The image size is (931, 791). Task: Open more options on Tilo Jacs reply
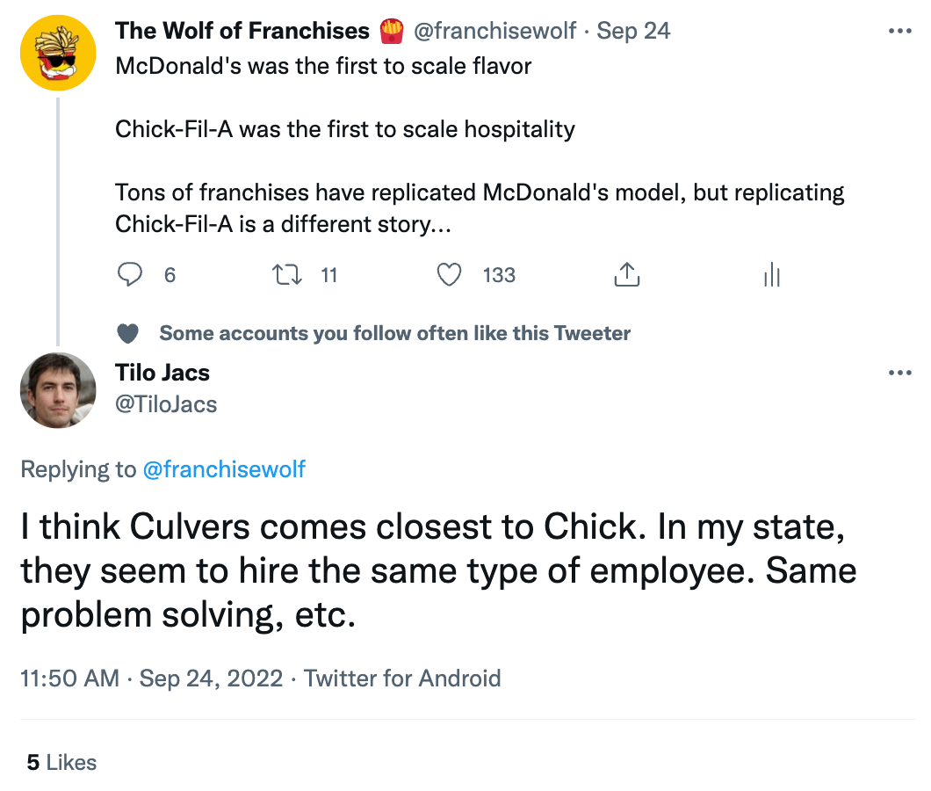900,374
